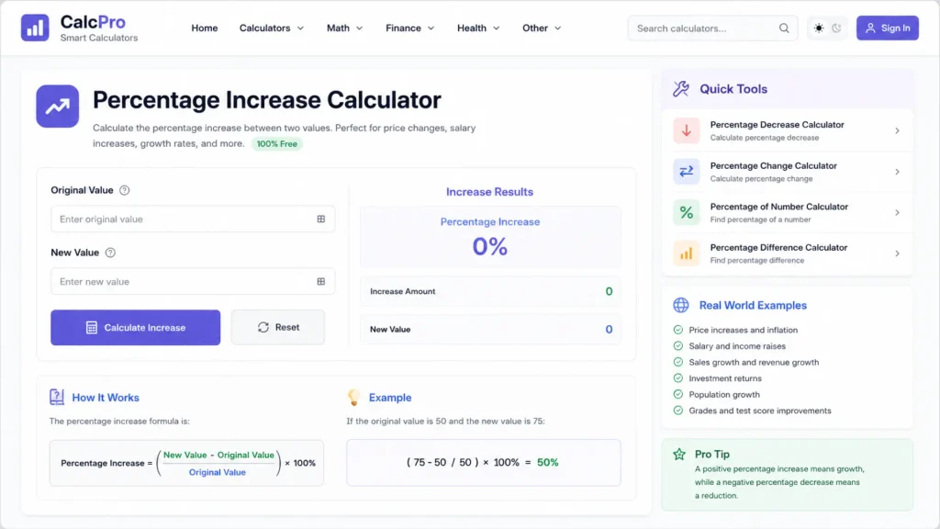Click the trending arrow calculator icon

click(58, 107)
